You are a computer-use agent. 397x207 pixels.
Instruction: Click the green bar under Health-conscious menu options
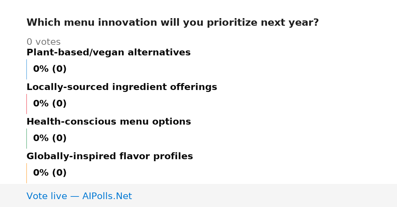[26, 138]
